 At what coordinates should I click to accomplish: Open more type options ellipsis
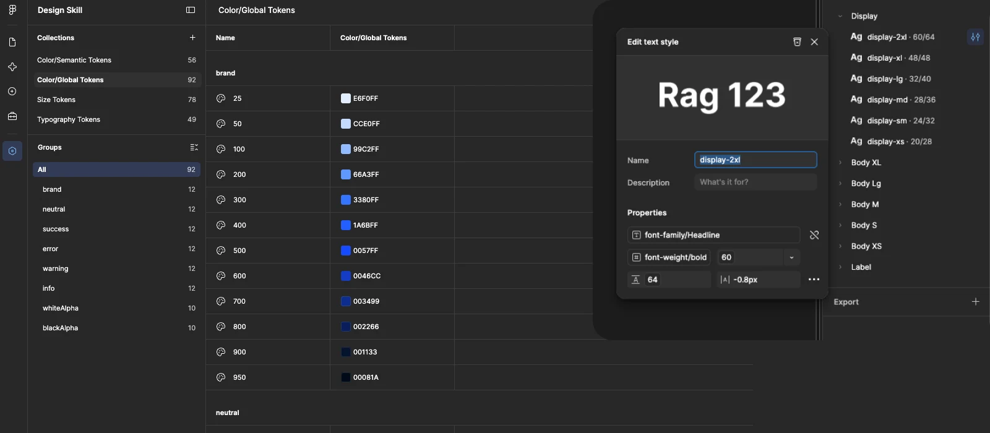(x=814, y=280)
